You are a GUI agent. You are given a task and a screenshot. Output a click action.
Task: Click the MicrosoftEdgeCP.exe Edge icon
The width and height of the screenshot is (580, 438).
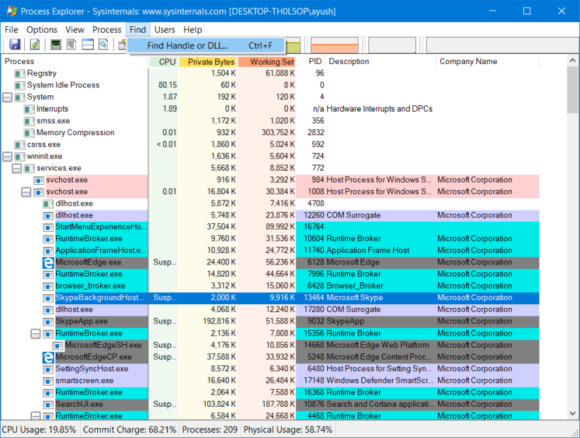pyautogui.click(x=49, y=357)
